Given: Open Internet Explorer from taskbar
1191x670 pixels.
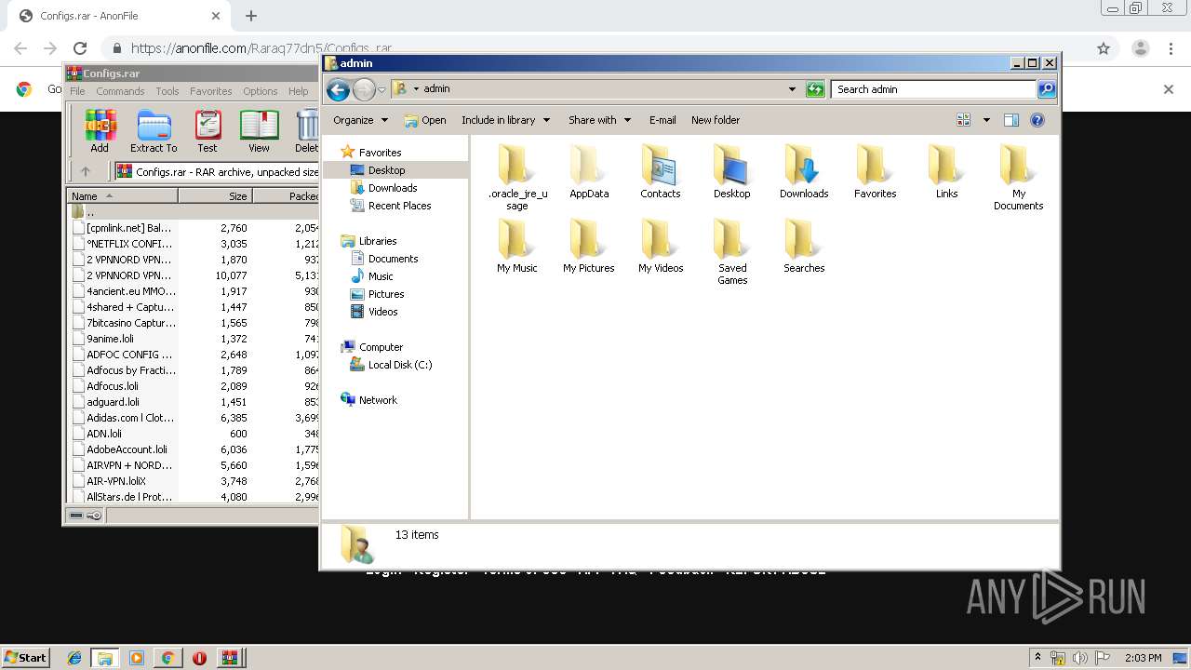Looking at the screenshot, I should [x=74, y=658].
